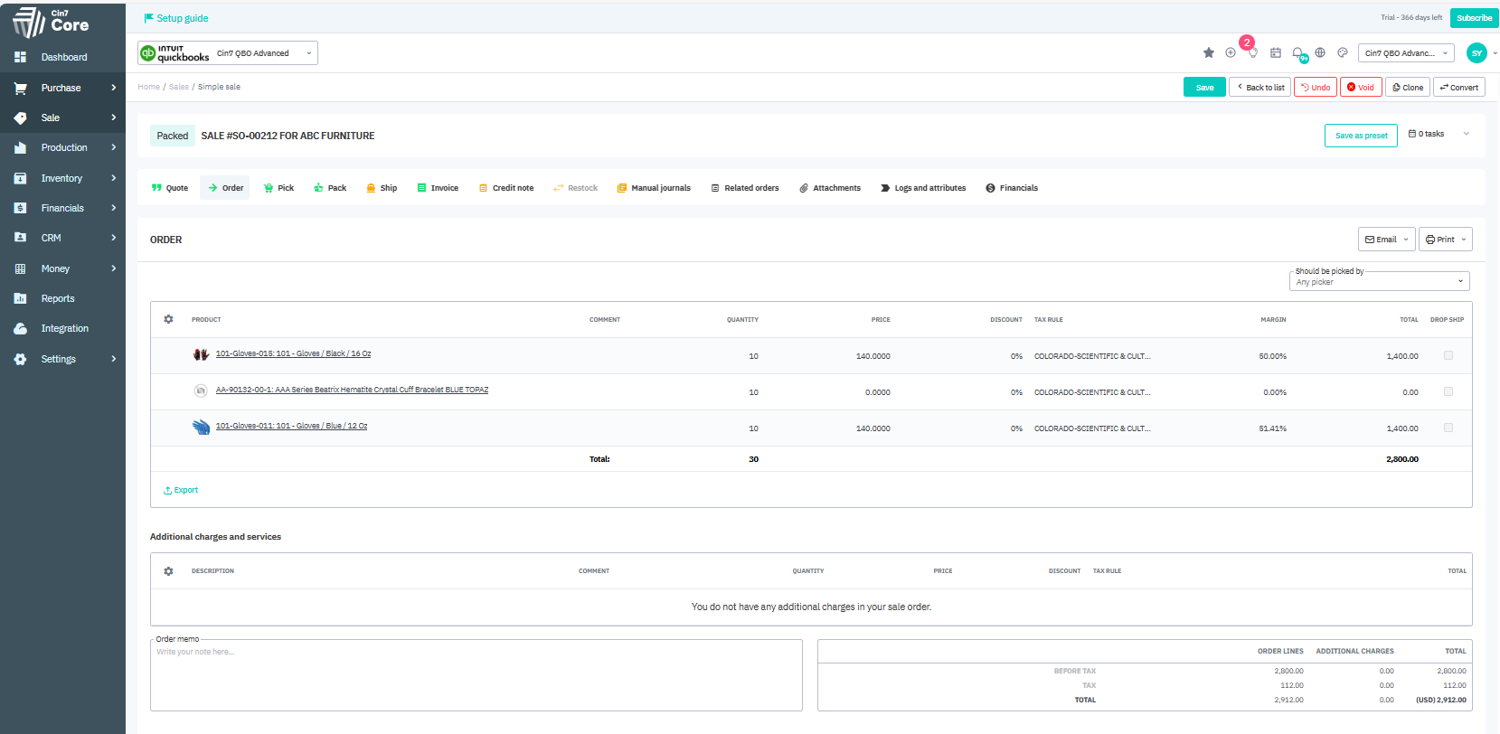Viewport: 1500px width, 734px height.
Task: Open the Manual journals tab
Action: (x=654, y=188)
